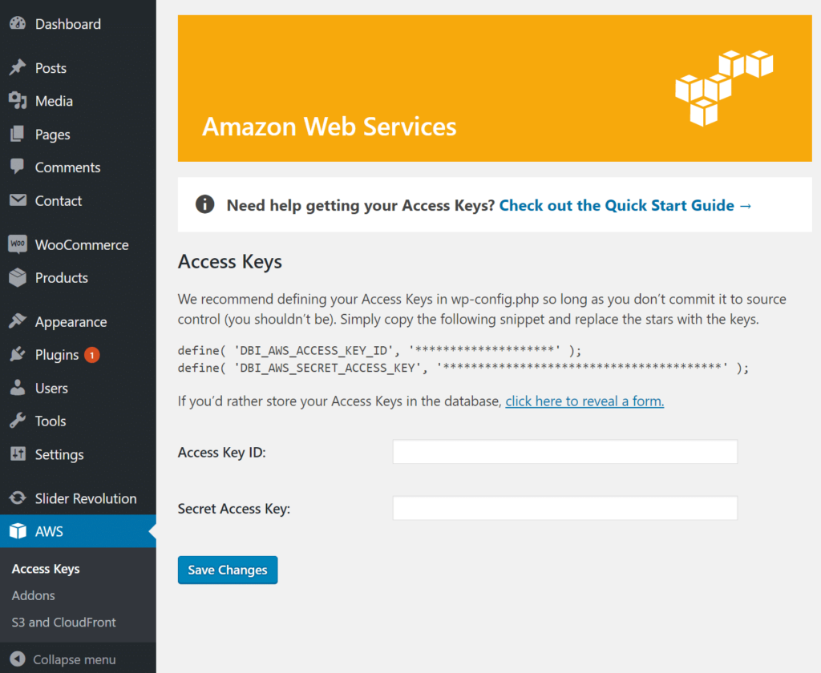Go to the Addons submenu
The height and width of the screenshot is (673, 821).
(34, 595)
